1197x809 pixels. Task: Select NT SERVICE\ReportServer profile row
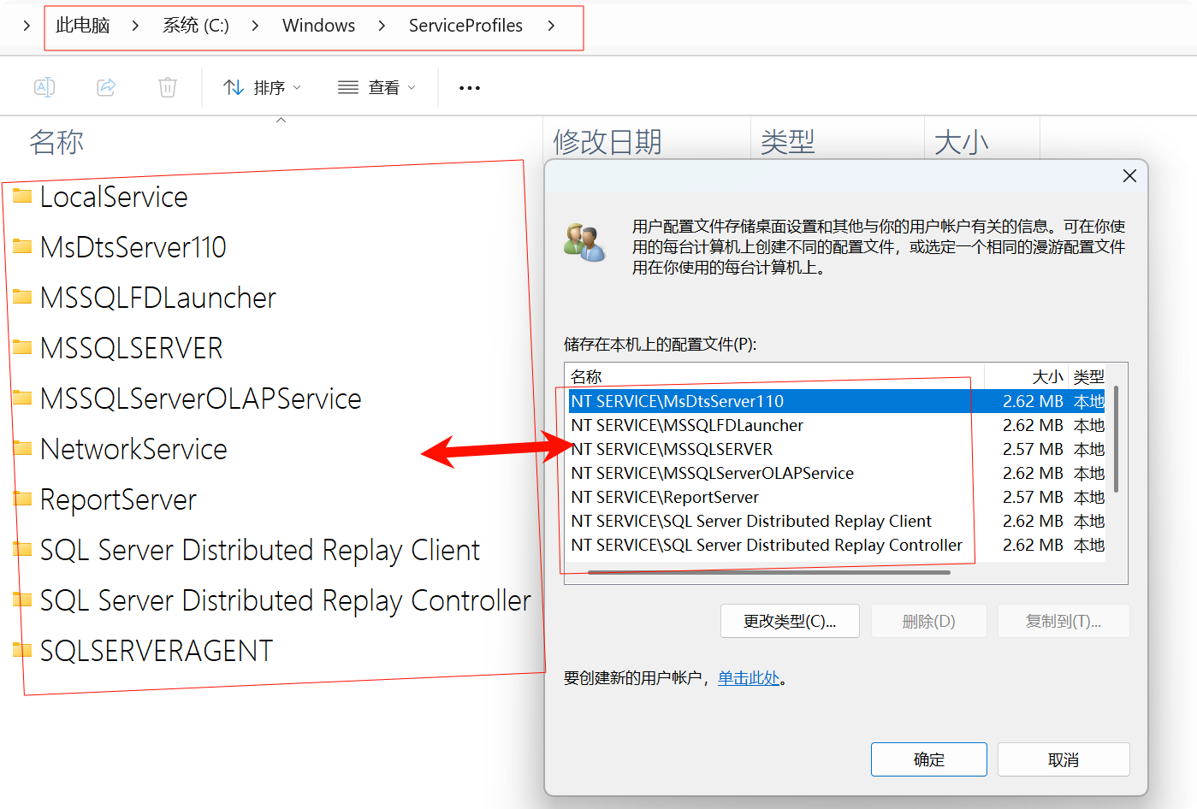tap(837, 497)
